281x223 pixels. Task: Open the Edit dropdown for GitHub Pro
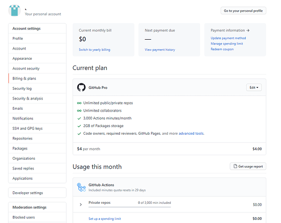pos(254,87)
